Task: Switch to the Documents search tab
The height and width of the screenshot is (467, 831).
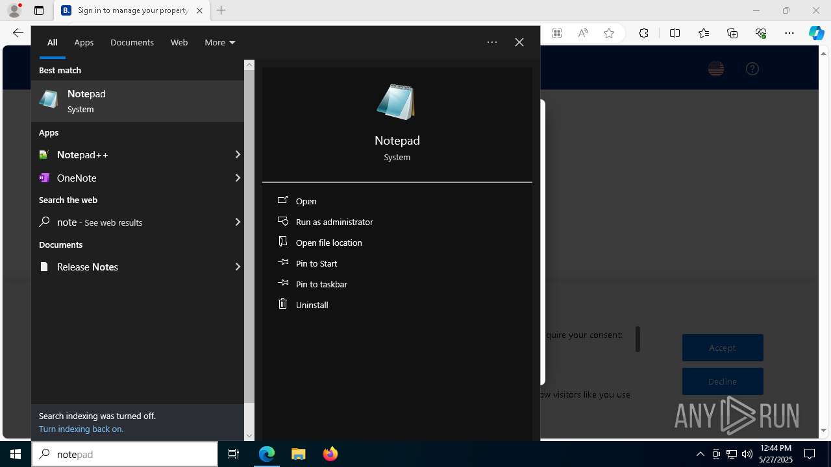Action: [132, 42]
